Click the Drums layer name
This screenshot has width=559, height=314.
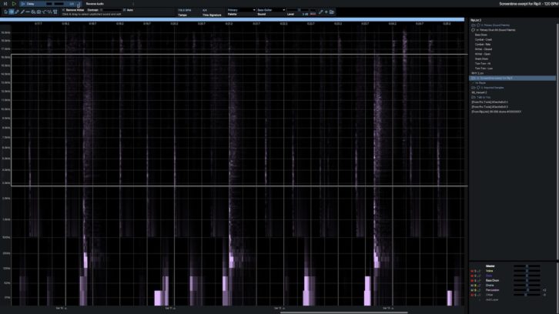(490, 286)
